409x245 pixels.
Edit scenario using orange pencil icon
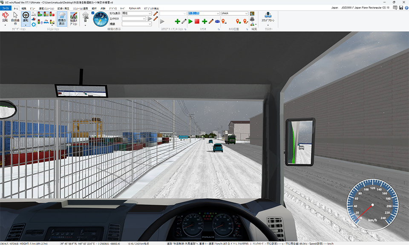click(211, 21)
